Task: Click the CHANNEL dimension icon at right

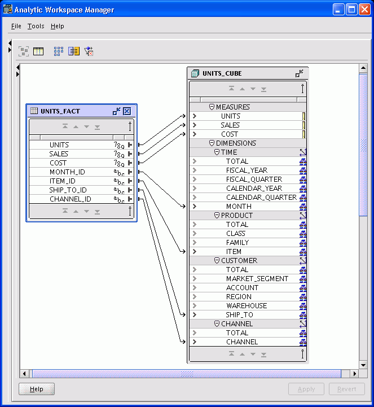Action: [x=303, y=323]
